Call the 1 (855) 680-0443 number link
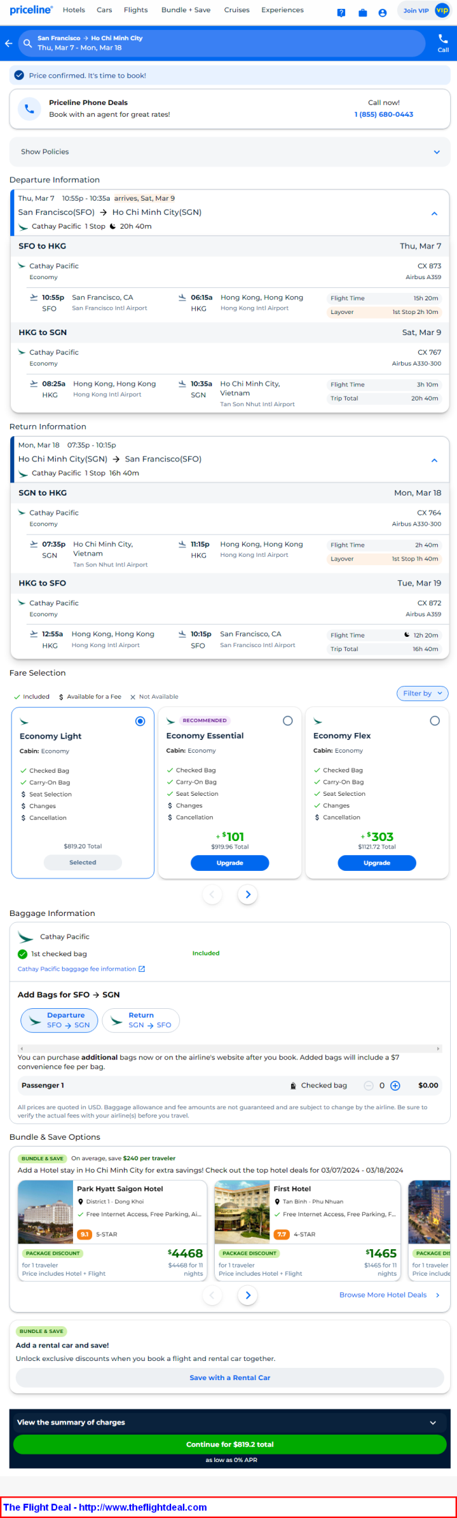 point(384,115)
